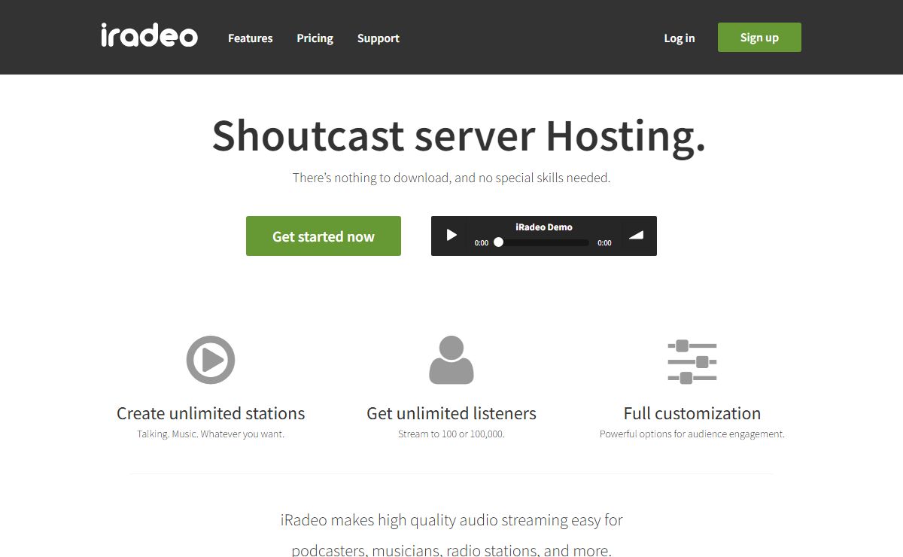Click the Get started now button
The width and height of the screenshot is (903, 557).
coord(324,236)
